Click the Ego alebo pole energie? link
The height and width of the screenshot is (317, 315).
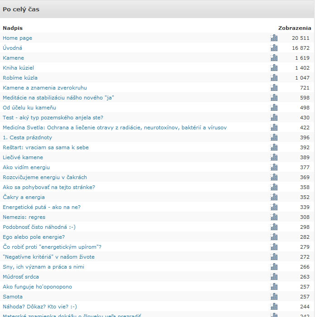pos(33,237)
